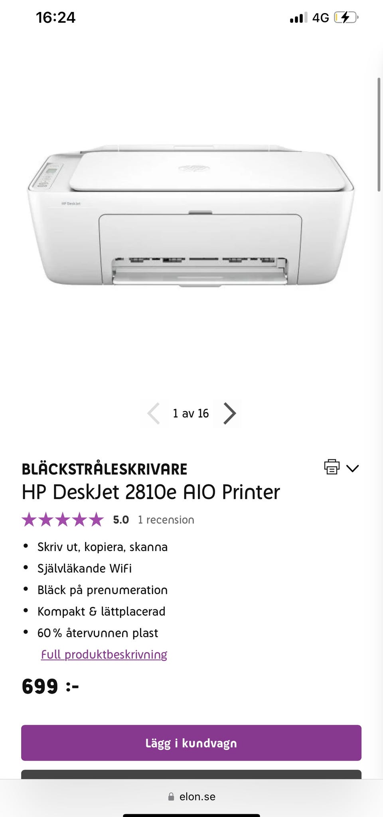
Task: Show the next product image
Action: (x=229, y=413)
